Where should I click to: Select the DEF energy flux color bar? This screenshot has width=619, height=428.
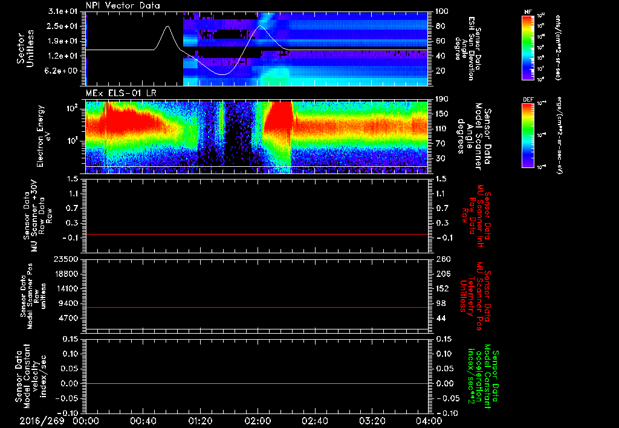coord(528,135)
